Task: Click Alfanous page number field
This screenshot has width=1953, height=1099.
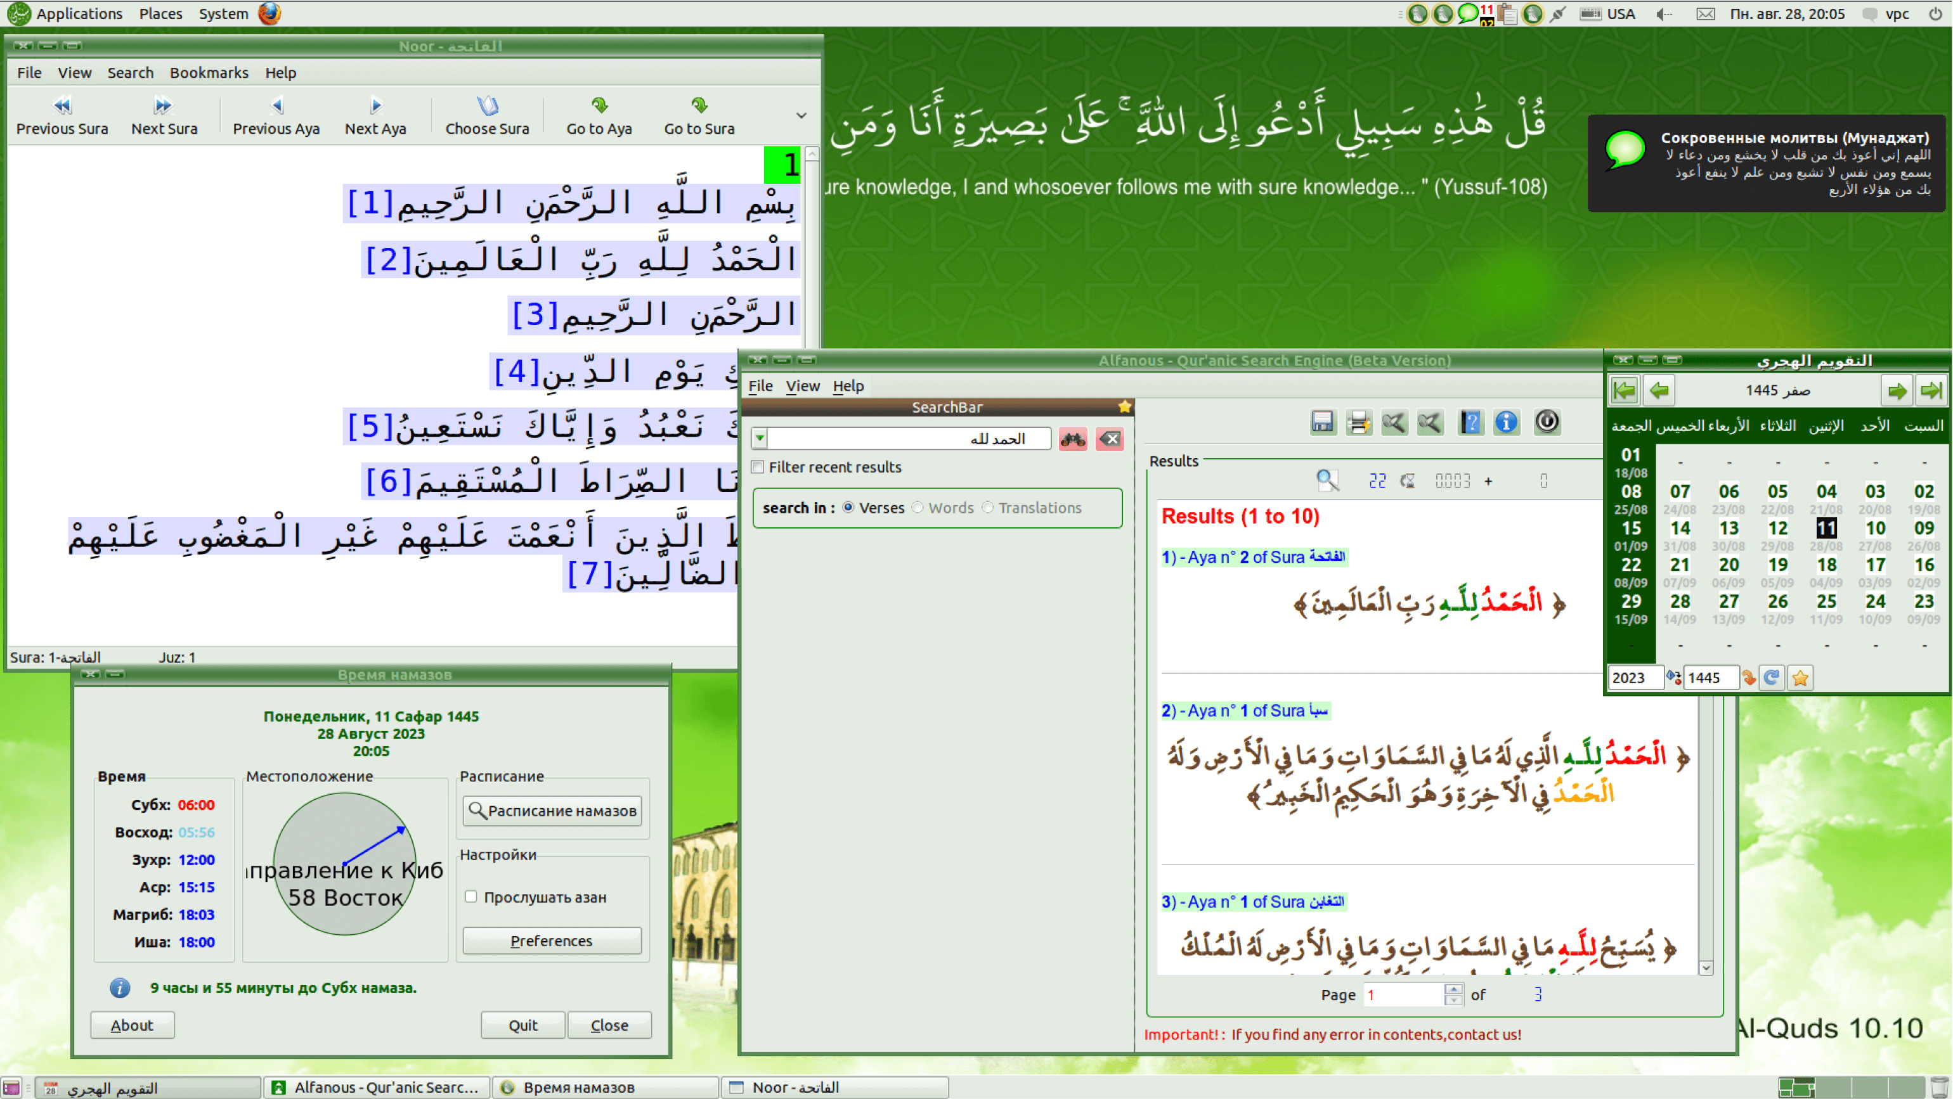Action: pyautogui.click(x=1405, y=995)
